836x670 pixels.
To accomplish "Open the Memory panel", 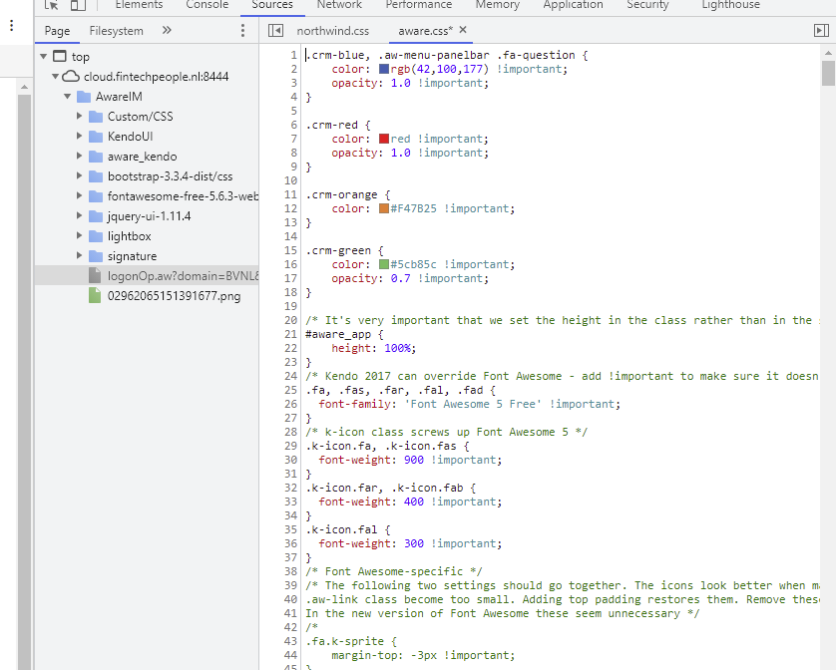I will (498, 5).
